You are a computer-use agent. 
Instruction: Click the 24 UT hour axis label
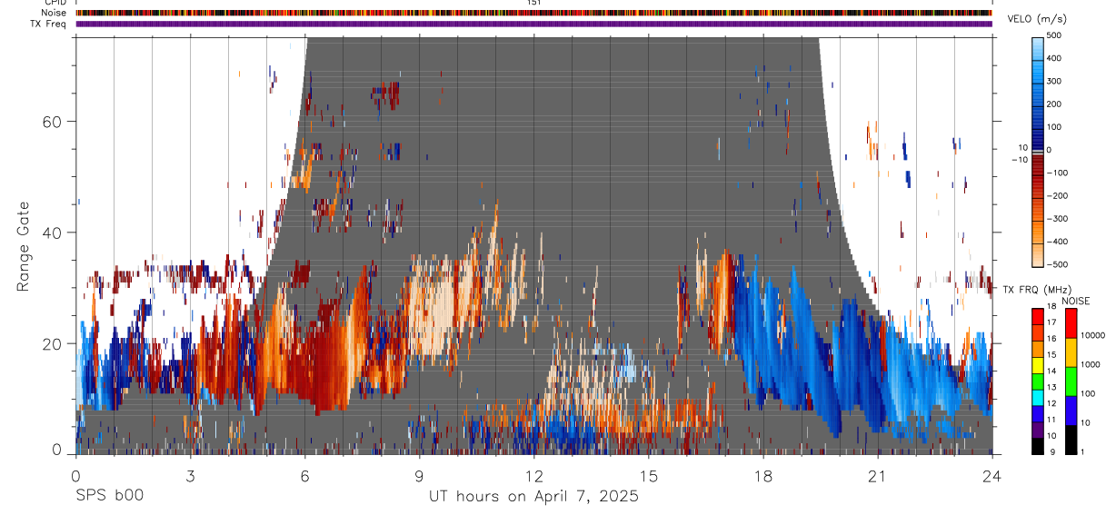coord(991,476)
